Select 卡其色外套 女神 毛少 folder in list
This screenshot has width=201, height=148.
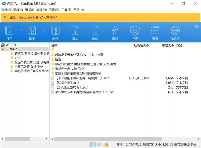69,69
